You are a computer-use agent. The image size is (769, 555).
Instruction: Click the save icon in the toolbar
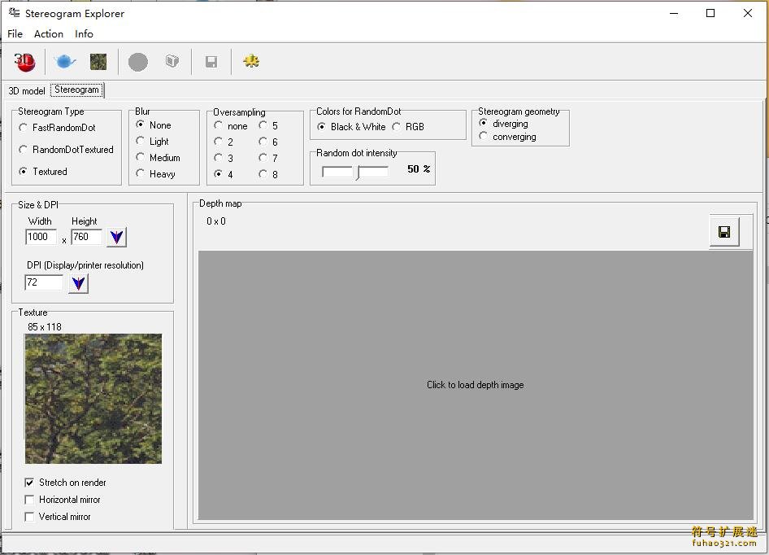(211, 61)
